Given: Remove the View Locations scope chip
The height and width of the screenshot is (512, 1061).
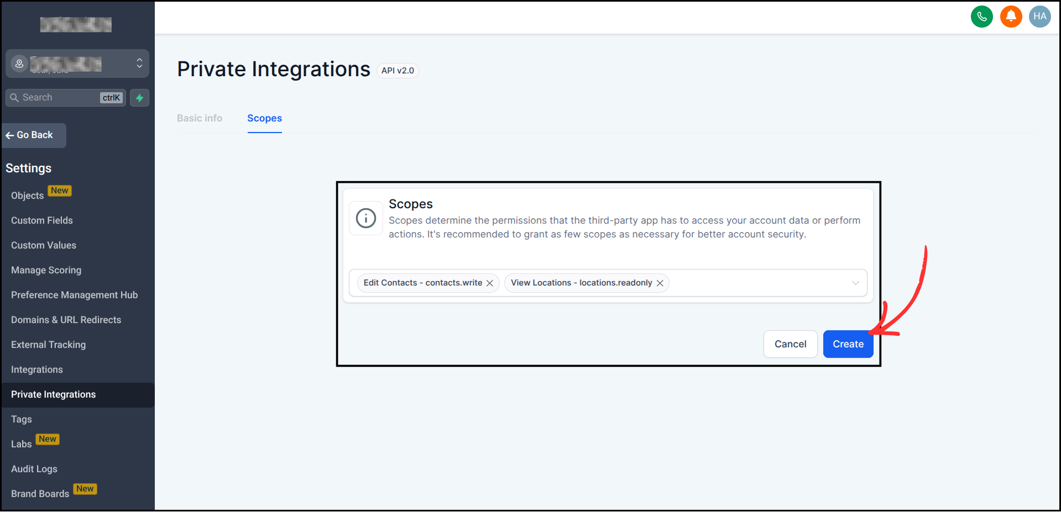Looking at the screenshot, I should click(660, 283).
